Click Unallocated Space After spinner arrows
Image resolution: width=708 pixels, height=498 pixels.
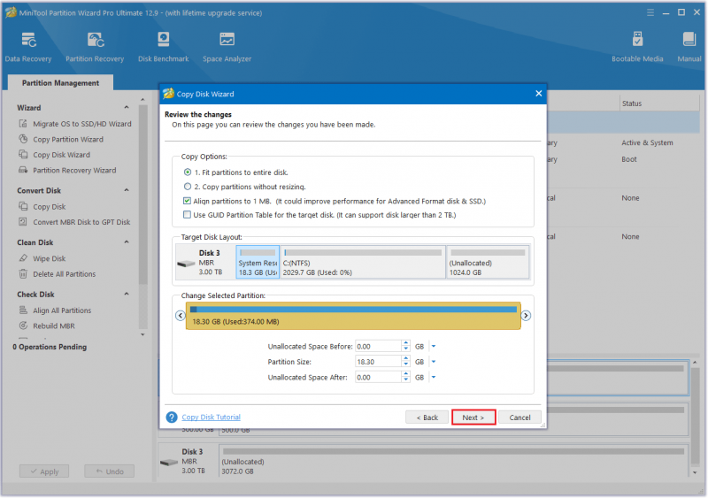[x=406, y=377]
